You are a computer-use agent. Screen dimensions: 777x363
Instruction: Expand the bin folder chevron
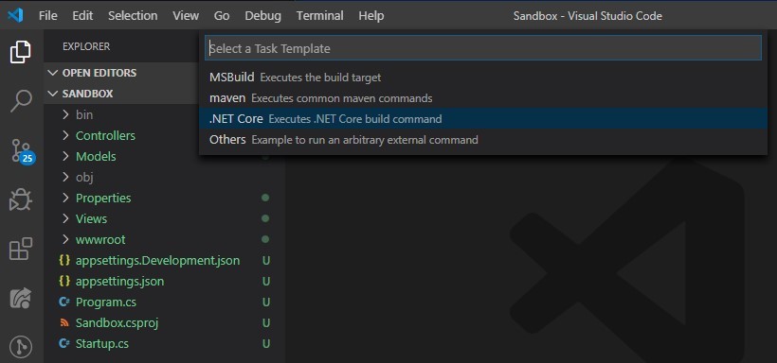click(x=65, y=114)
